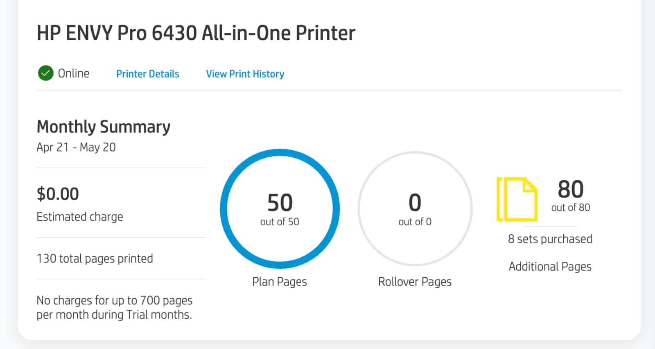Click the 0 out of 0 rollover count
Screen dimensions: 655x349
click(415, 209)
